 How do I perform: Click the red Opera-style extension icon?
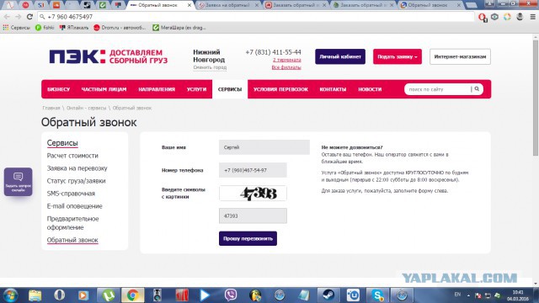click(x=483, y=17)
